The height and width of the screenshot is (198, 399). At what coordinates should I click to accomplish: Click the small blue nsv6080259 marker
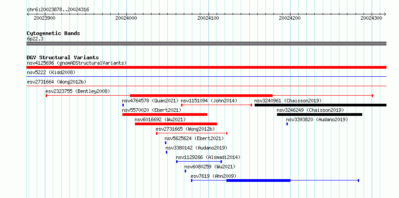click(185, 171)
